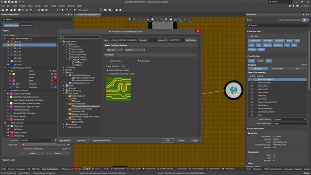
Task: Click Create Default Rules button
Action: point(102,140)
